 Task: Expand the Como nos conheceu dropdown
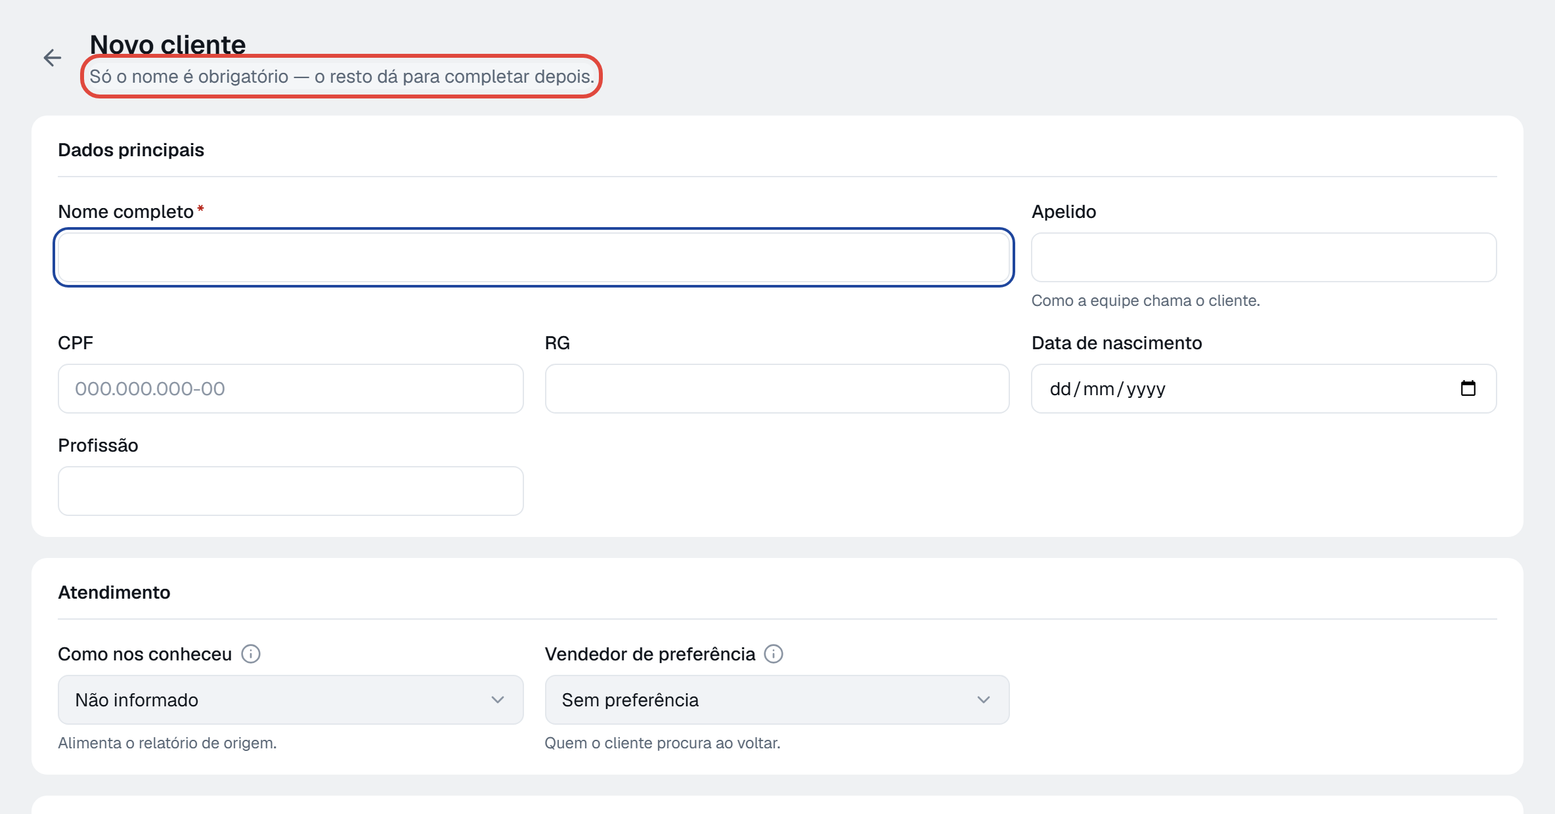(x=290, y=700)
